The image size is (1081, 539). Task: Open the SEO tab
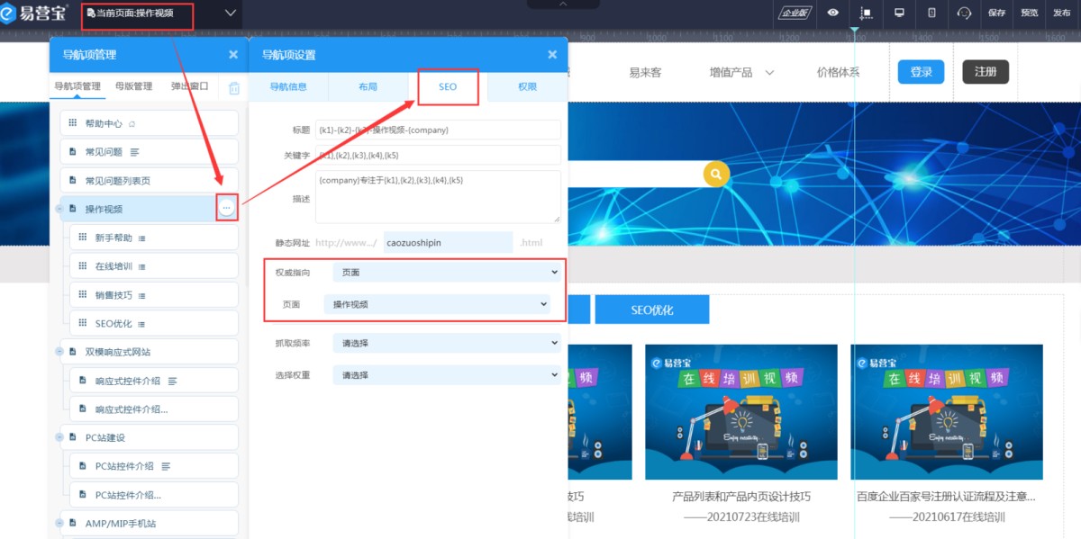(x=448, y=87)
